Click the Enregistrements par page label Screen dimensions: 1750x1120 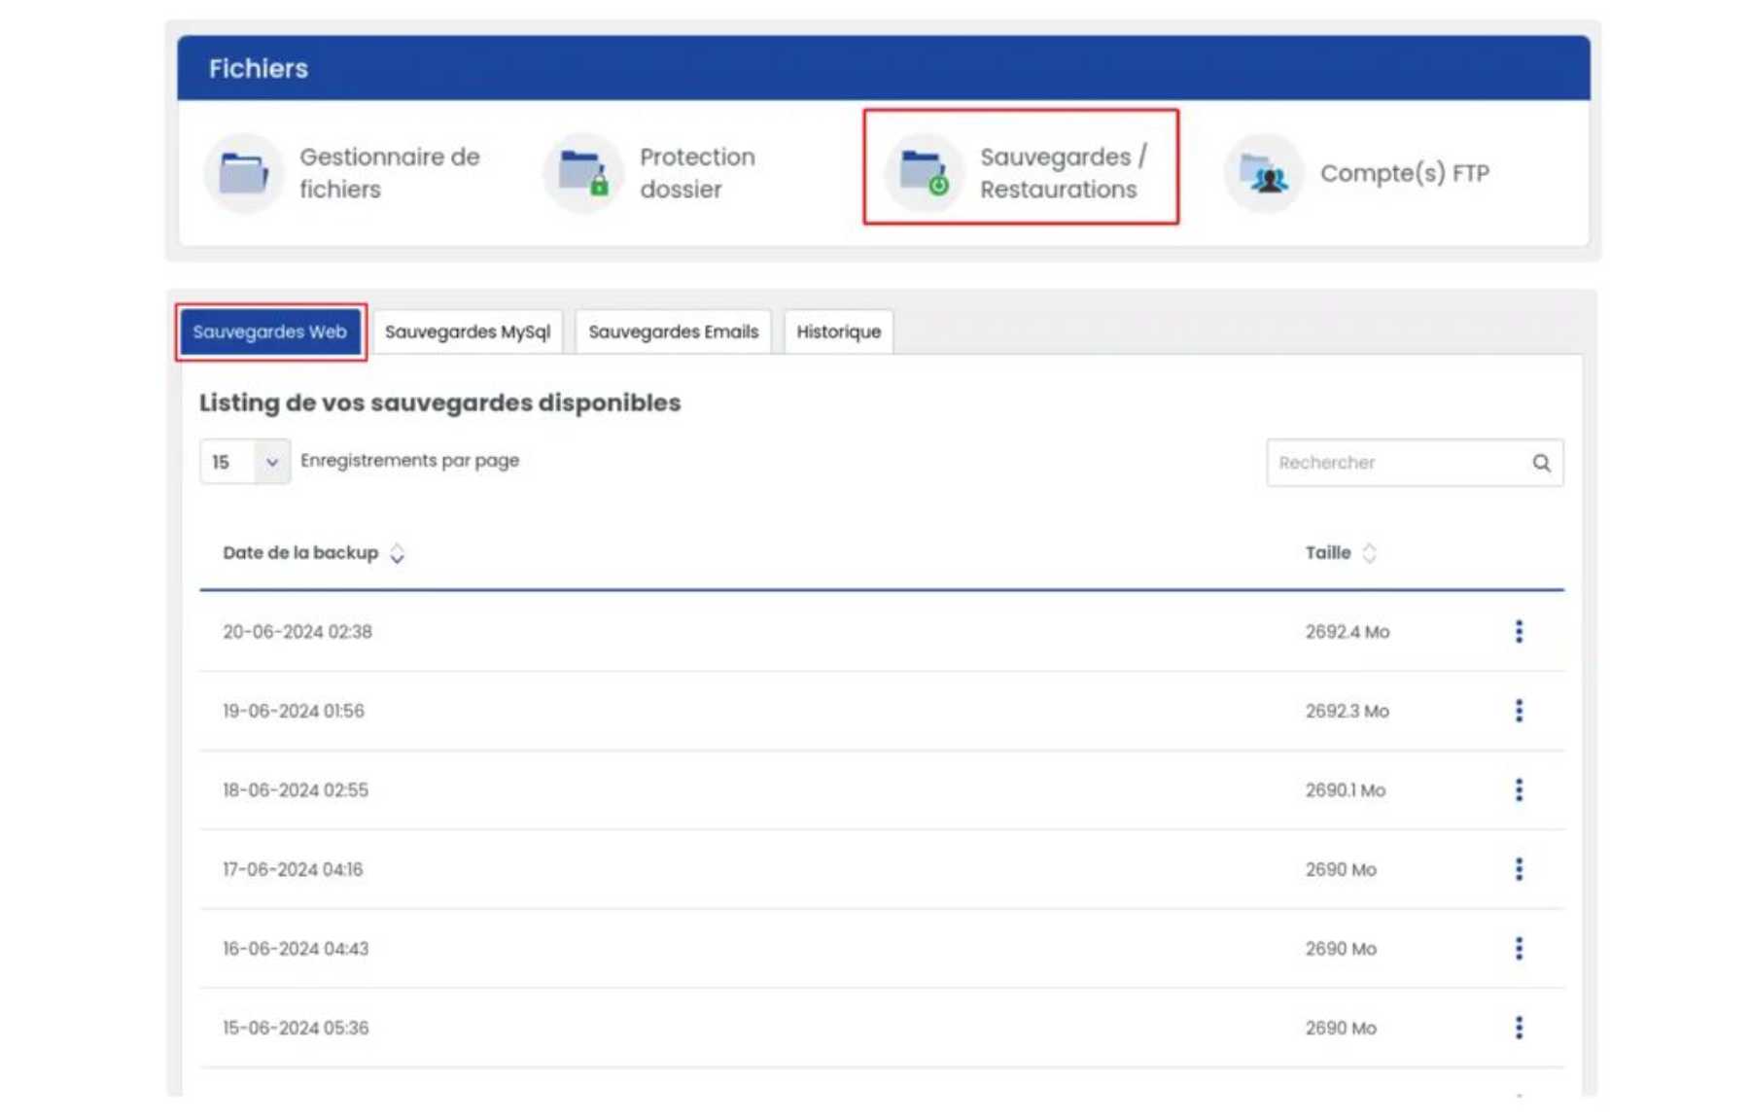[410, 461]
